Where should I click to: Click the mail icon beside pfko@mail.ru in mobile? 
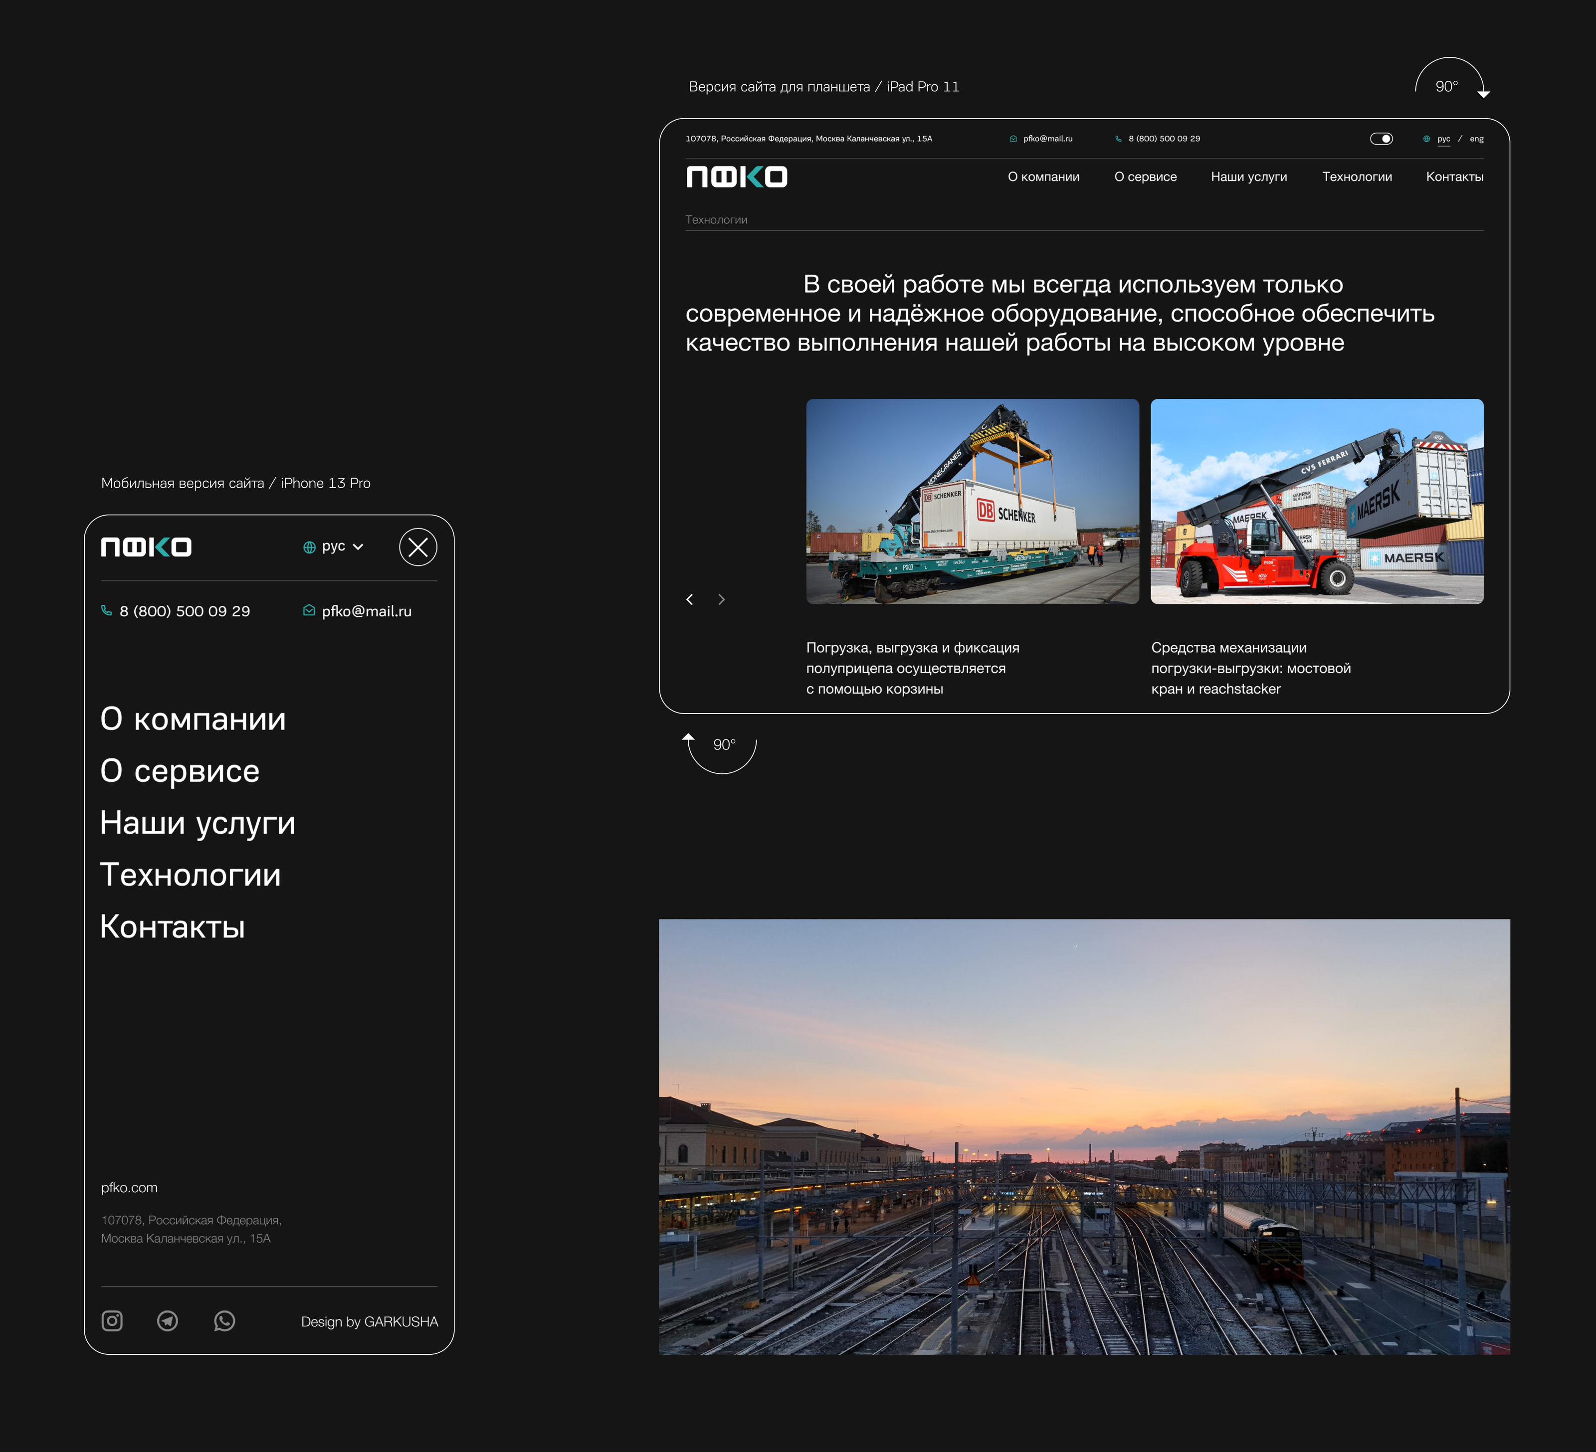click(309, 610)
